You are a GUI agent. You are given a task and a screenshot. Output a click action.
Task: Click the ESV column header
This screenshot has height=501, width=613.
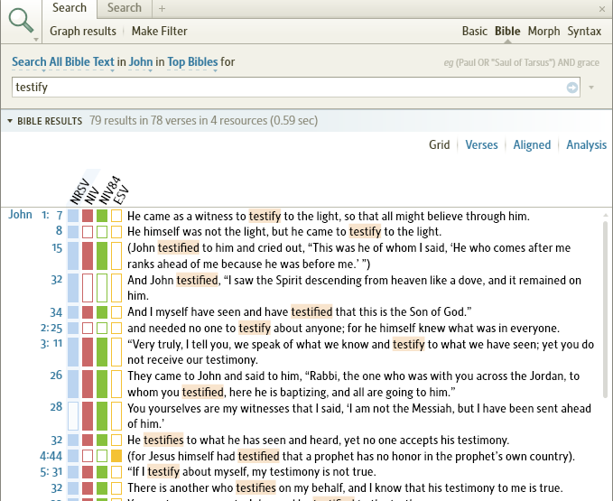(x=121, y=195)
